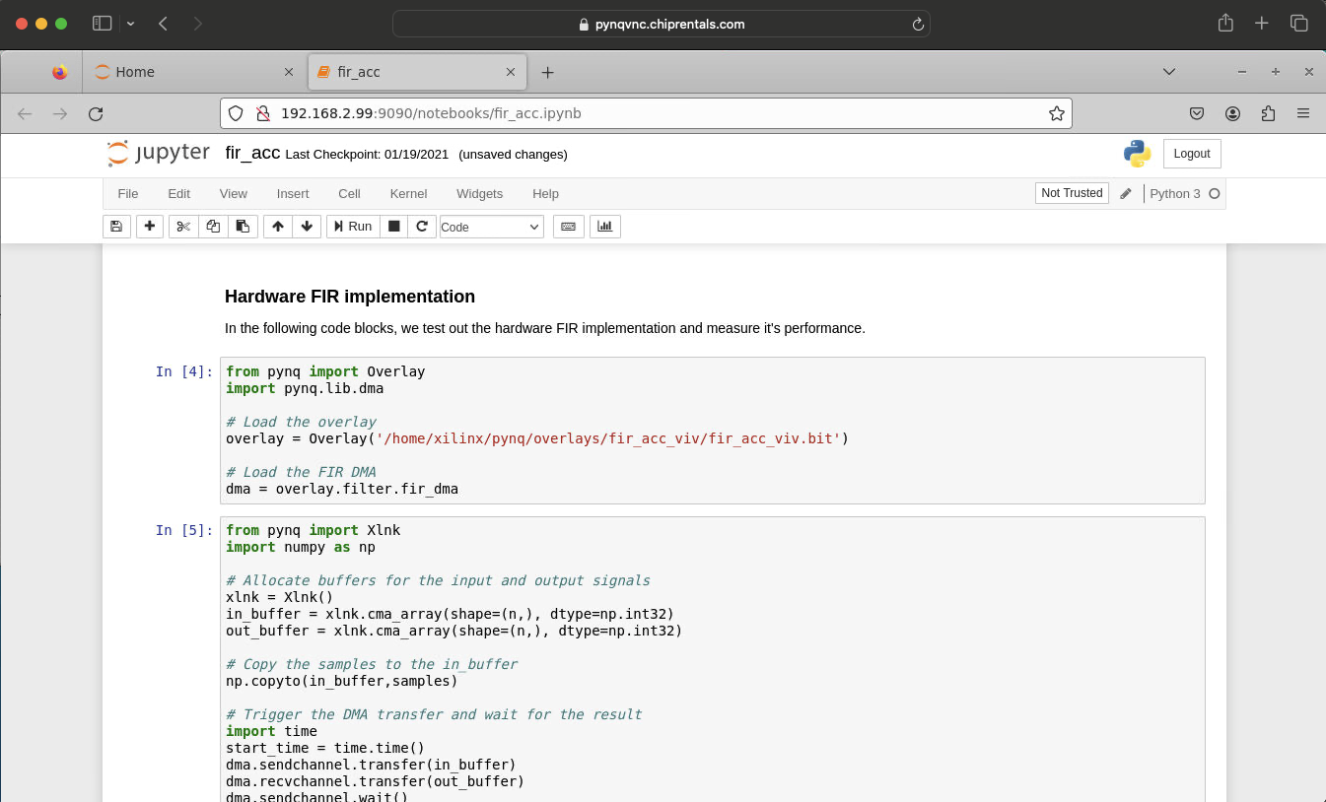This screenshot has height=802, width=1326.
Task: Move selected cell down
Action: pyautogui.click(x=307, y=227)
